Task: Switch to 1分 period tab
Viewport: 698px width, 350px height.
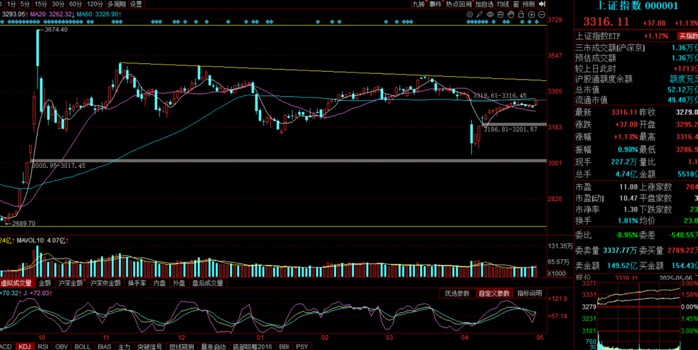Action: 11,4
